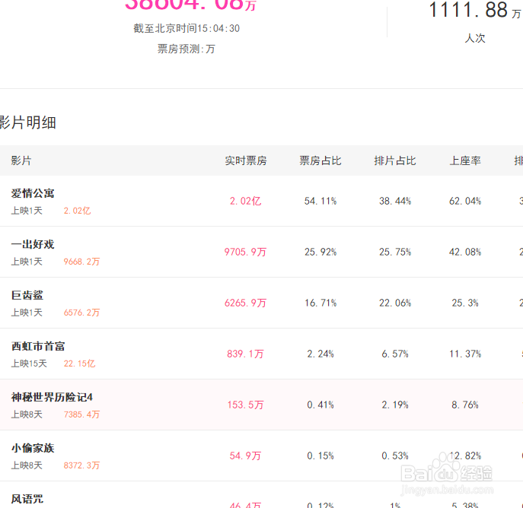
Task: Select the 上座率 column header
Action: (465, 161)
